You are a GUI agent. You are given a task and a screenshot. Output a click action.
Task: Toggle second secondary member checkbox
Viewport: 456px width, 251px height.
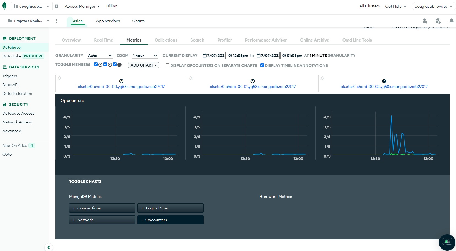(105, 64)
